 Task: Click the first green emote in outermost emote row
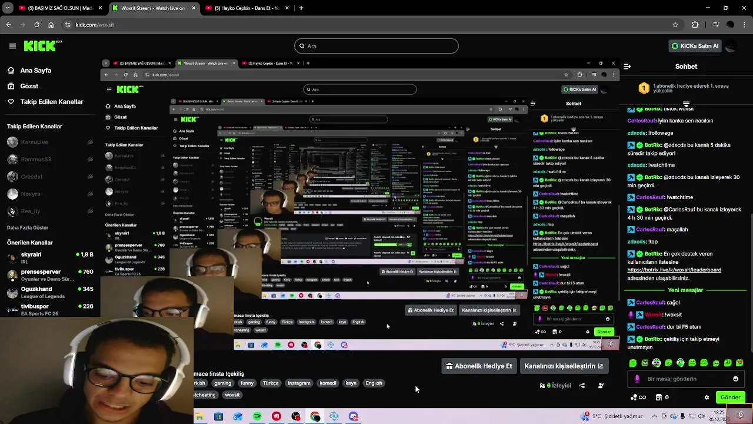[x=633, y=363]
